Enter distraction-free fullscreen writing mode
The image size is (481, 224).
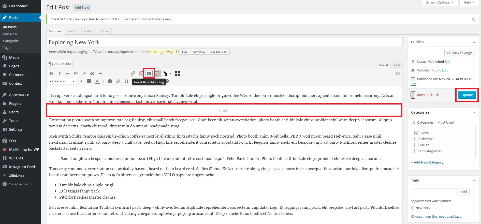pyautogui.click(x=397, y=74)
